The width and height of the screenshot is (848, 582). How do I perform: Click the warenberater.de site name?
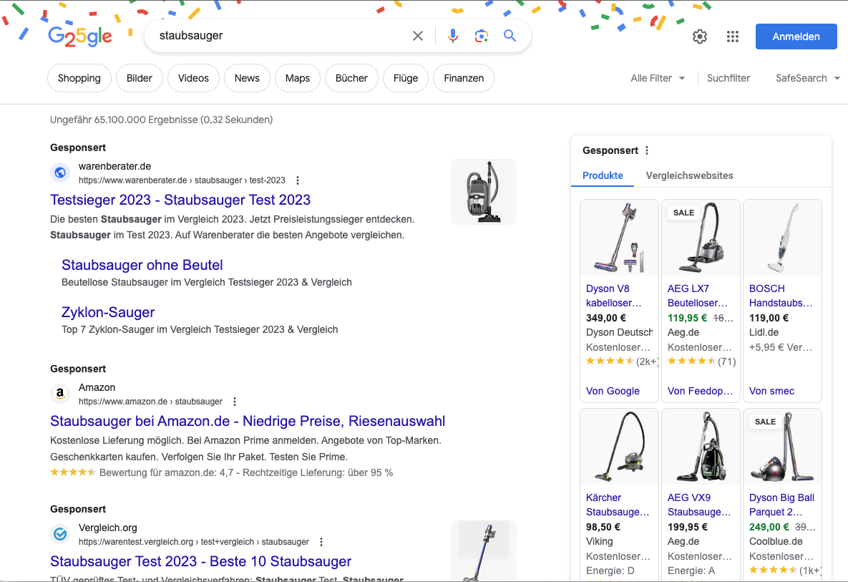[x=114, y=166]
